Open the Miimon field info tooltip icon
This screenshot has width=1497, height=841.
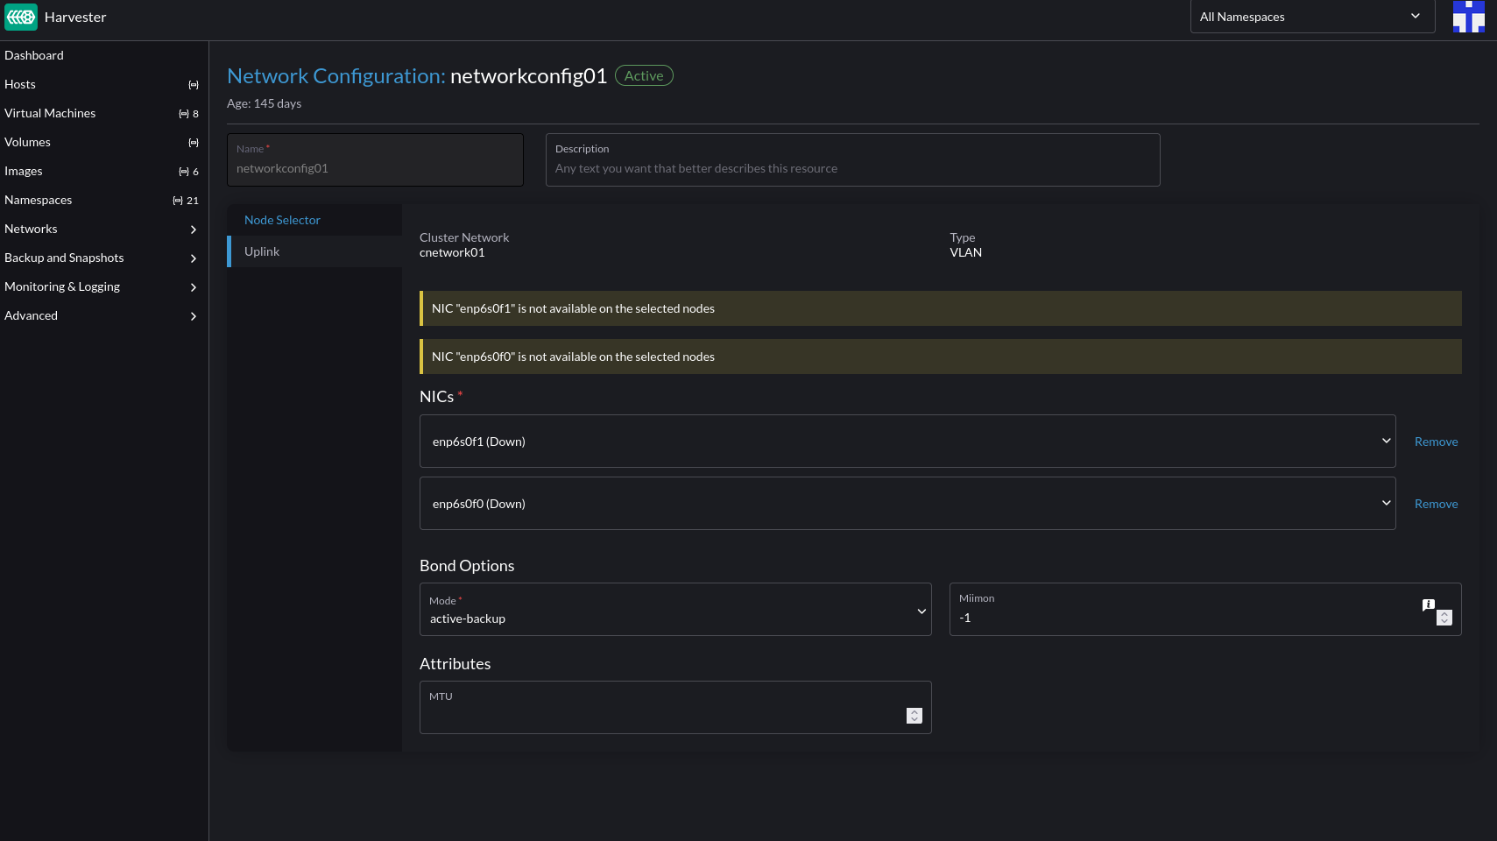point(1429,604)
